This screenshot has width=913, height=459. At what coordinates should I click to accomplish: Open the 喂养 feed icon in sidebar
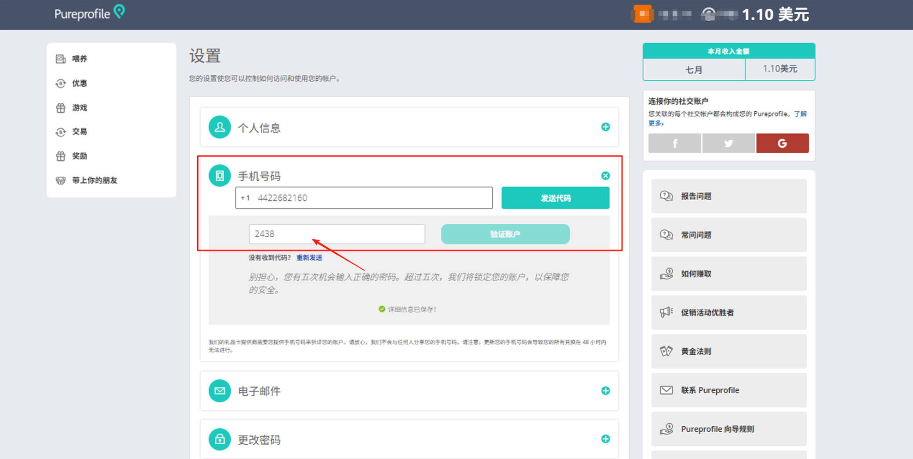point(60,59)
